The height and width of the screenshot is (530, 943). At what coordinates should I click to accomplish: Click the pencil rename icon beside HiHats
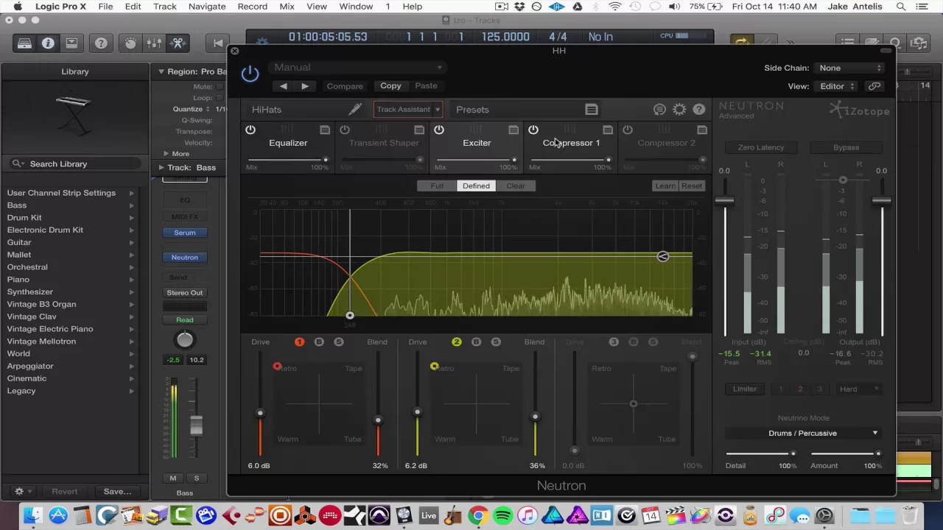(355, 110)
